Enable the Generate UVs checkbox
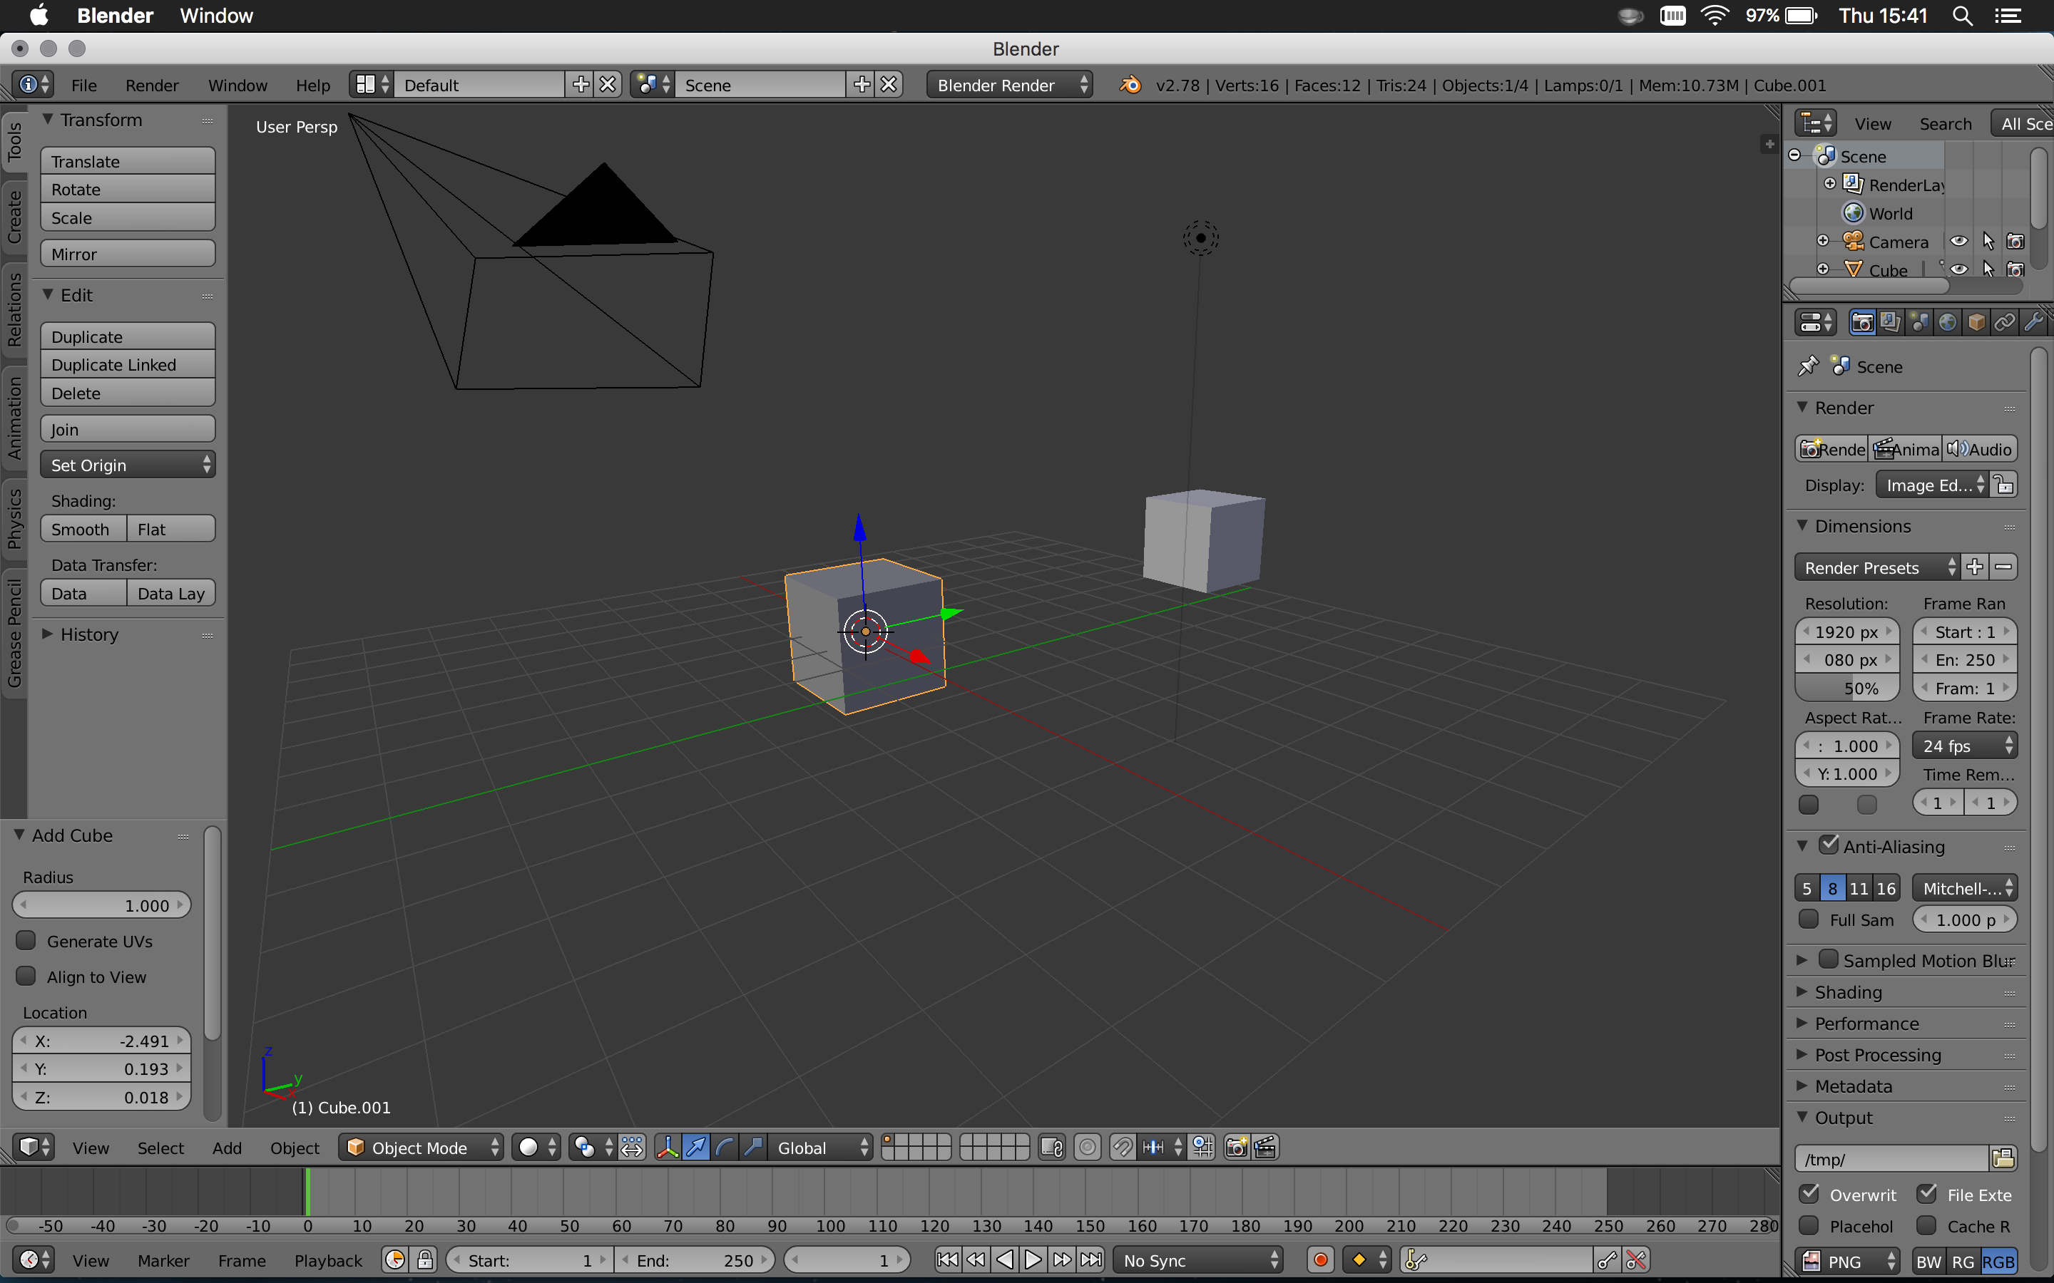The height and width of the screenshot is (1283, 2054). 26,941
